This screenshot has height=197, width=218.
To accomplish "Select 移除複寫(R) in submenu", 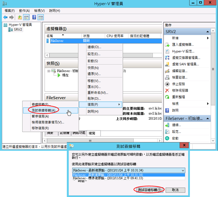I will 51,128.
